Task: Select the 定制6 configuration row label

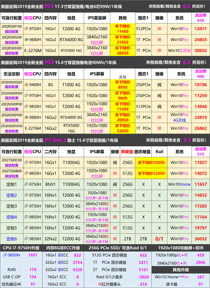Action: pos(11,239)
